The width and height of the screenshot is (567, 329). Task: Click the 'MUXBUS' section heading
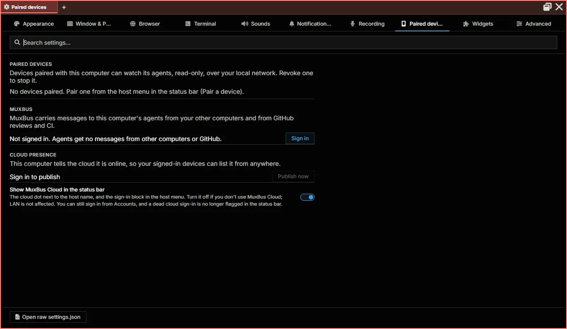21,109
